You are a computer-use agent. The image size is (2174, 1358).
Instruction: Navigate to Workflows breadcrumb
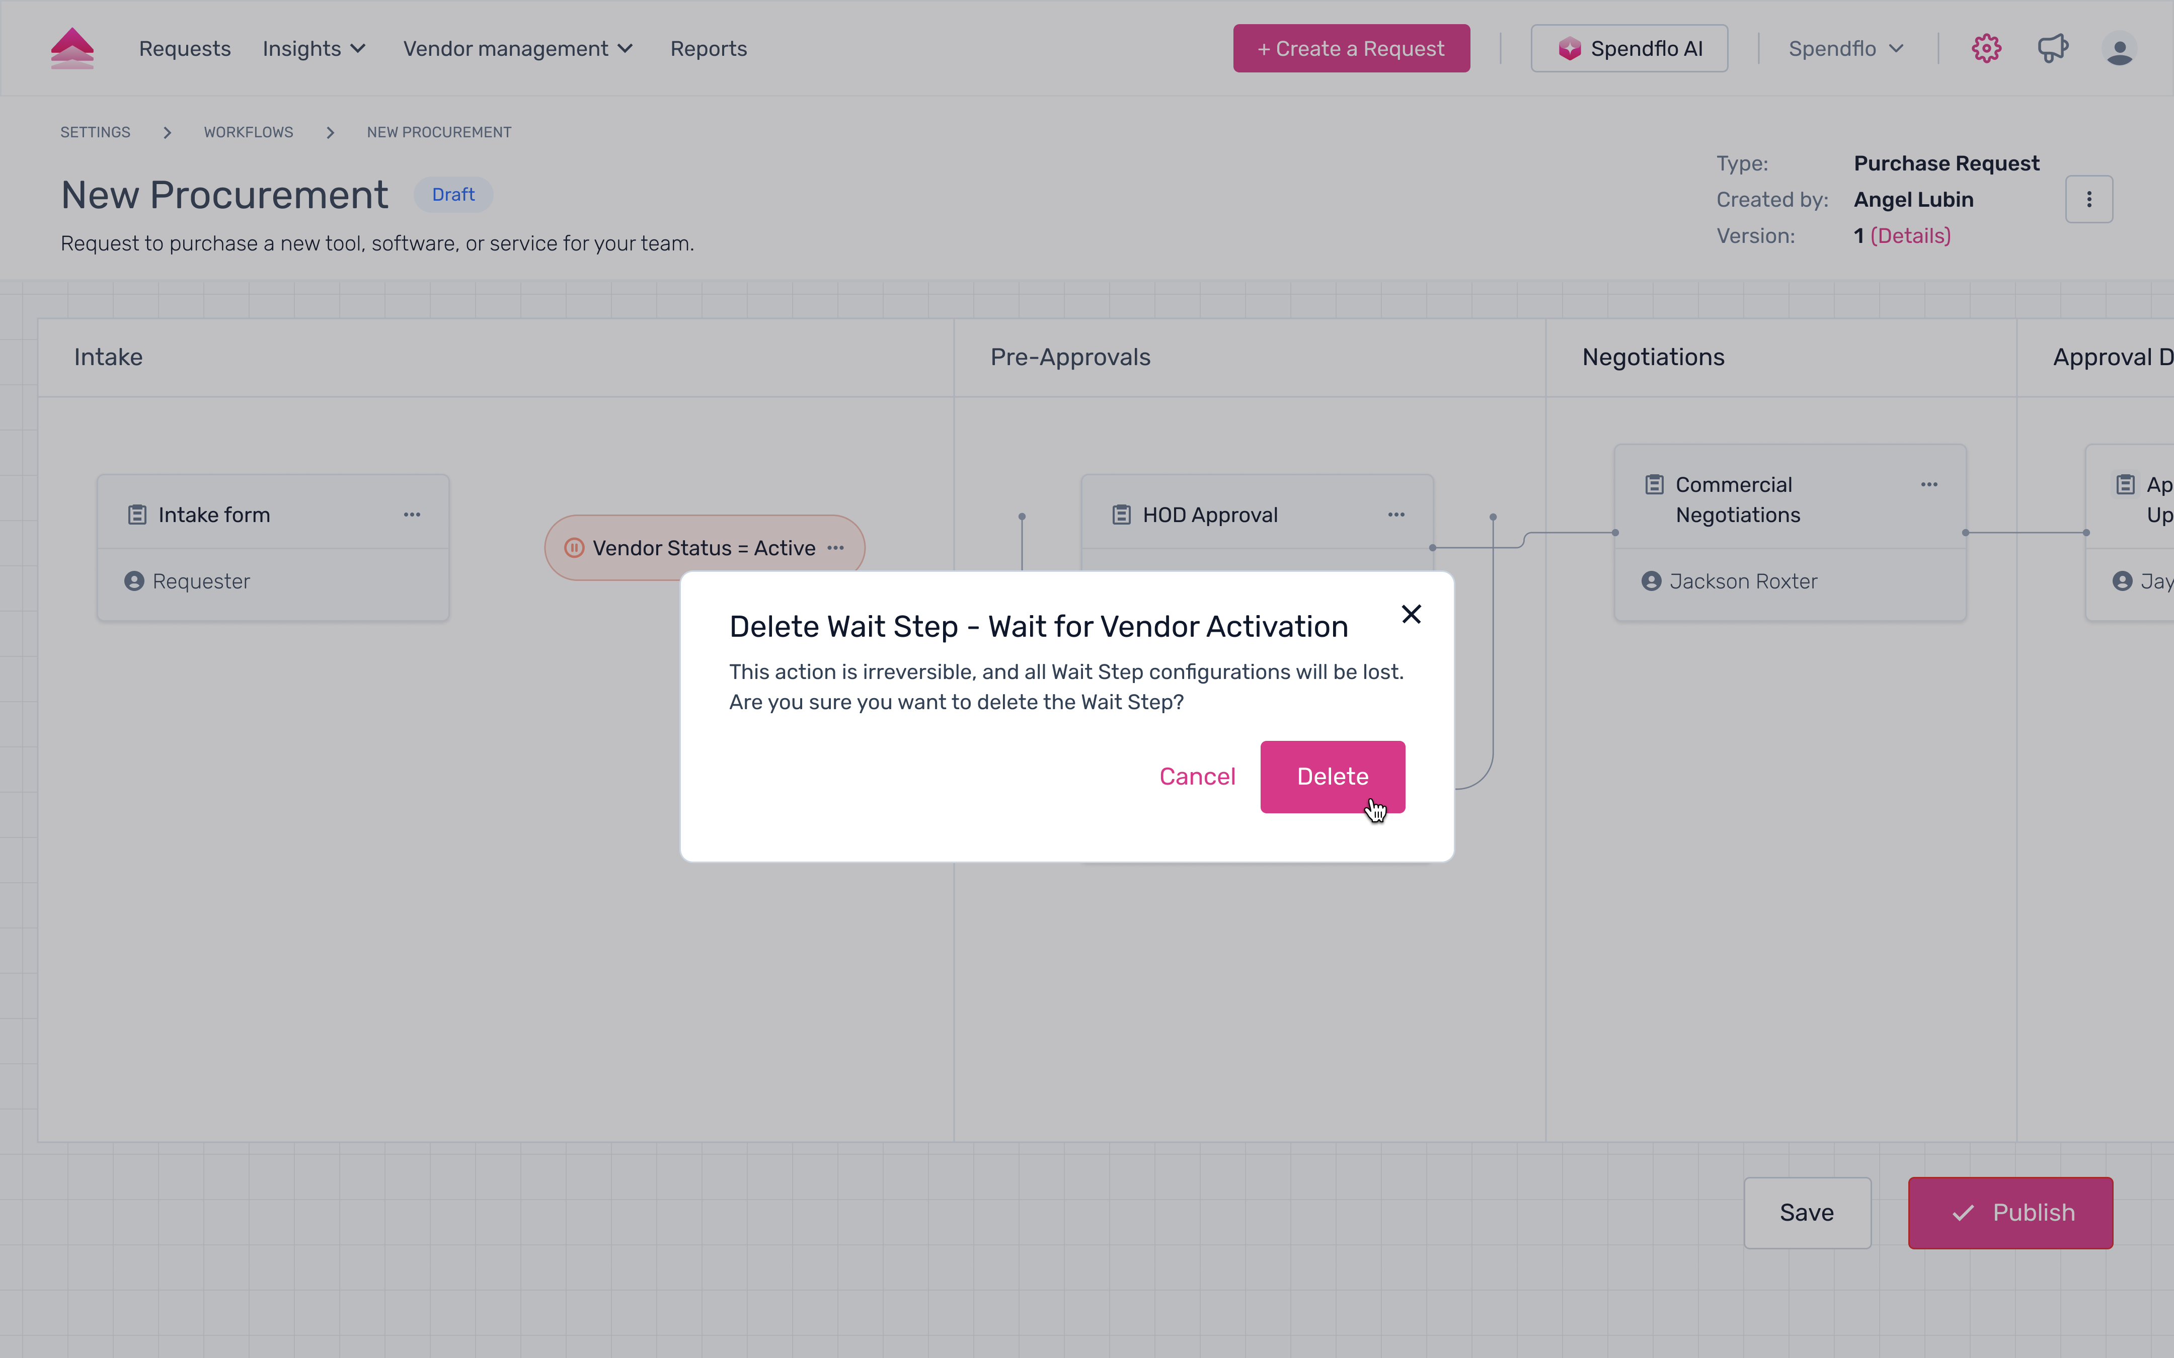(248, 132)
